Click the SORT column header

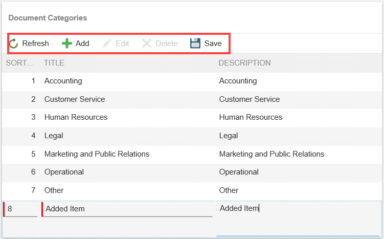(x=20, y=63)
